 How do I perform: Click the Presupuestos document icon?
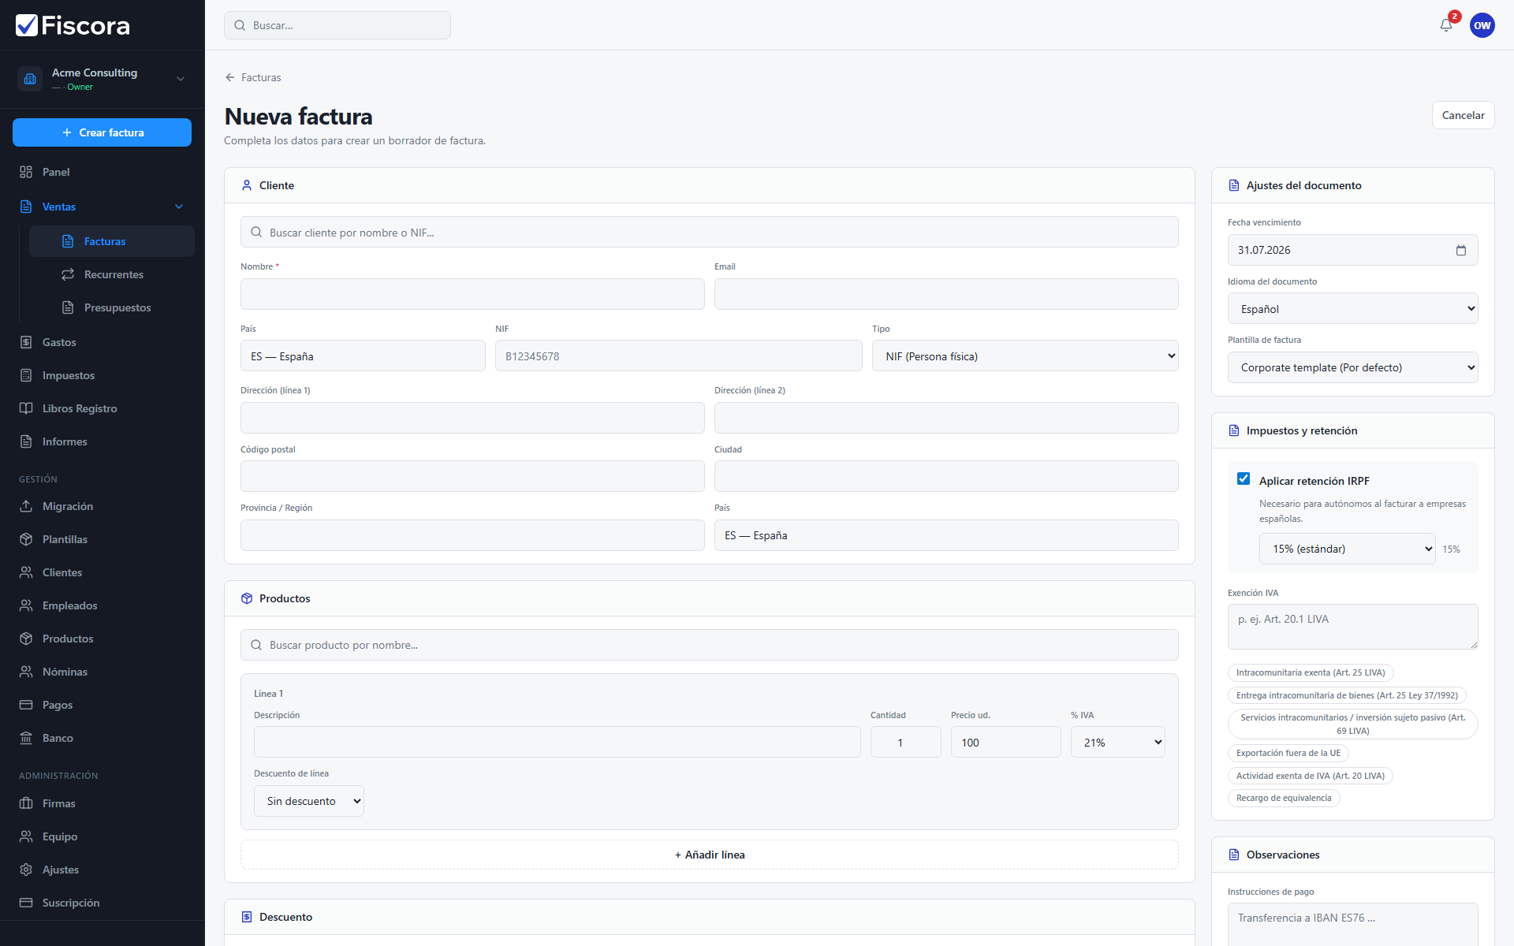[68, 307]
